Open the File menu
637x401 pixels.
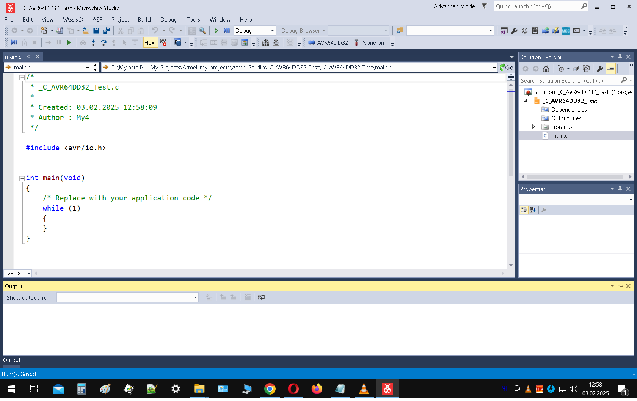[9, 20]
